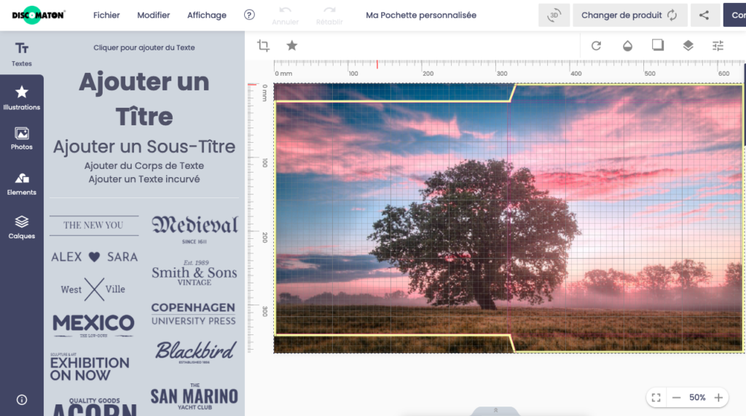The height and width of the screenshot is (416, 746).
Task: Click the star icon in canvas toolbar
Action: pos(291,45)
